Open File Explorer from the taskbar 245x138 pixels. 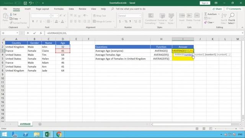(37, 134)
